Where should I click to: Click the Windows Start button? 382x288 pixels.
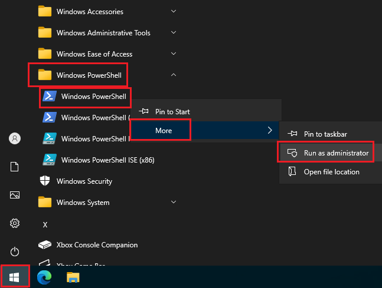point(15,276)
